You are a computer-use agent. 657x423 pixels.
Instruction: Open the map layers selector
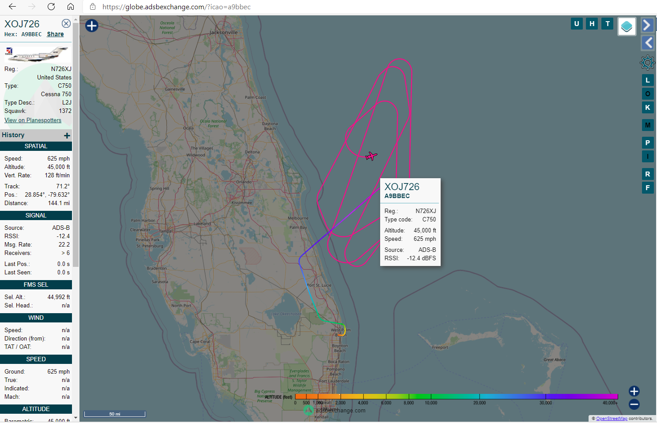click(x=627, y=27)
